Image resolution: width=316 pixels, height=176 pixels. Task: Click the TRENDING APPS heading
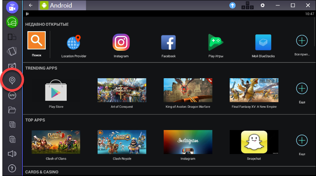click(41, 68)
